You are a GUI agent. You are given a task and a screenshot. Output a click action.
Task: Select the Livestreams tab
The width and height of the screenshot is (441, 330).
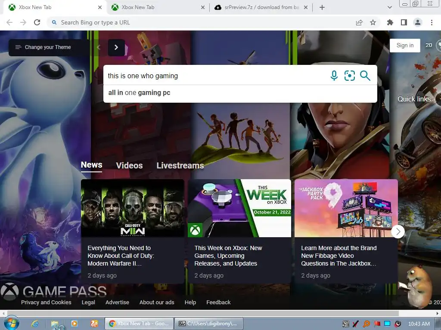pos(180,165)
